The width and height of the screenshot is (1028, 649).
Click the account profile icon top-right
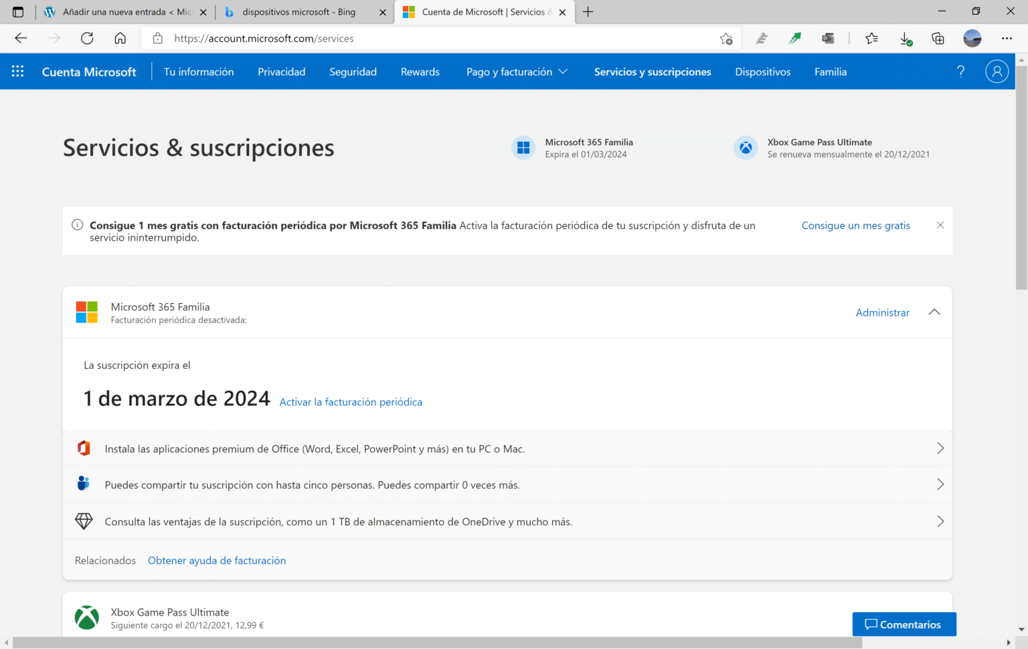[x=997, y=71]
